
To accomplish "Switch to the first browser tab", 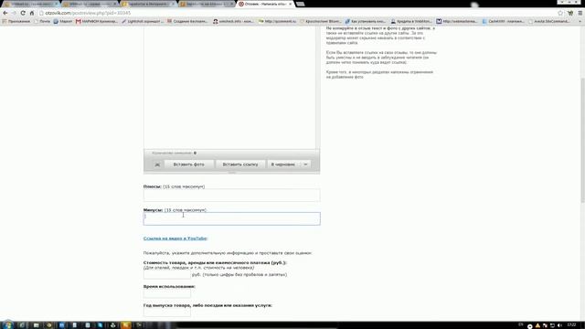I will (30, 4).
